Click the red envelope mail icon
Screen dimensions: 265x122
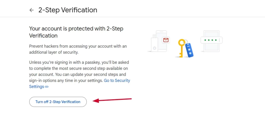[x=166, y=40]
